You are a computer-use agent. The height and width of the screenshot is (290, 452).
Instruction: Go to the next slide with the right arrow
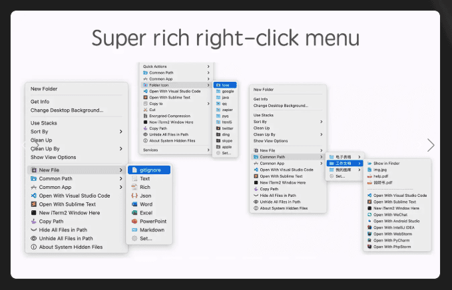coord(431,145)
